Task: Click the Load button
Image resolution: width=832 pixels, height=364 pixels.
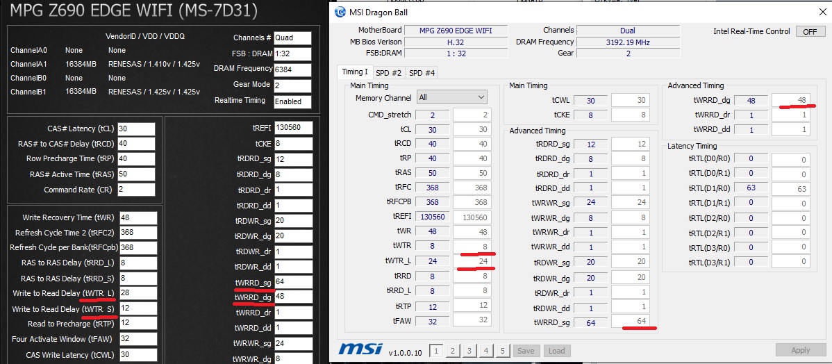Action: tap(556, 350)
